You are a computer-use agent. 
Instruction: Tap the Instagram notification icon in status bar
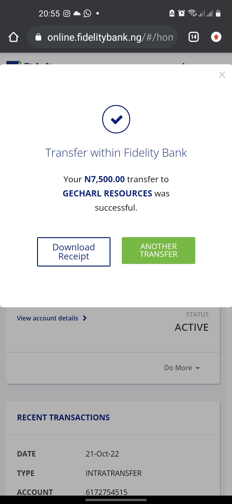67,14
